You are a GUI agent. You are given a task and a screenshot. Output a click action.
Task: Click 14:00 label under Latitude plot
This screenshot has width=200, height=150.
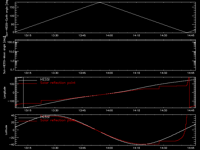click(x=109, y=148)
